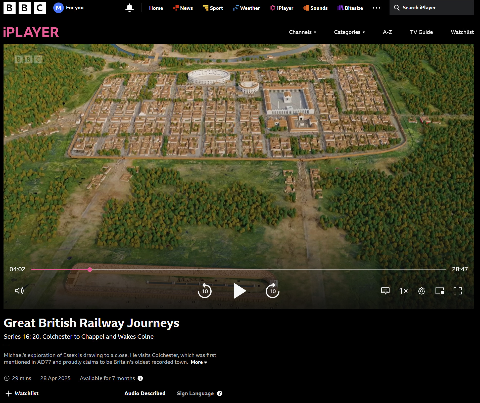Screen dimensions: 480x403
Task: Expand the More description text
Action: tap(199, 362)
